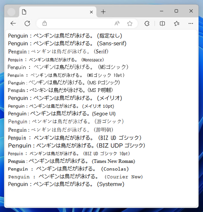The height and width of the screenshot is (212, 203).
Task: Open split screen view icon
Action: coord(162,23)
